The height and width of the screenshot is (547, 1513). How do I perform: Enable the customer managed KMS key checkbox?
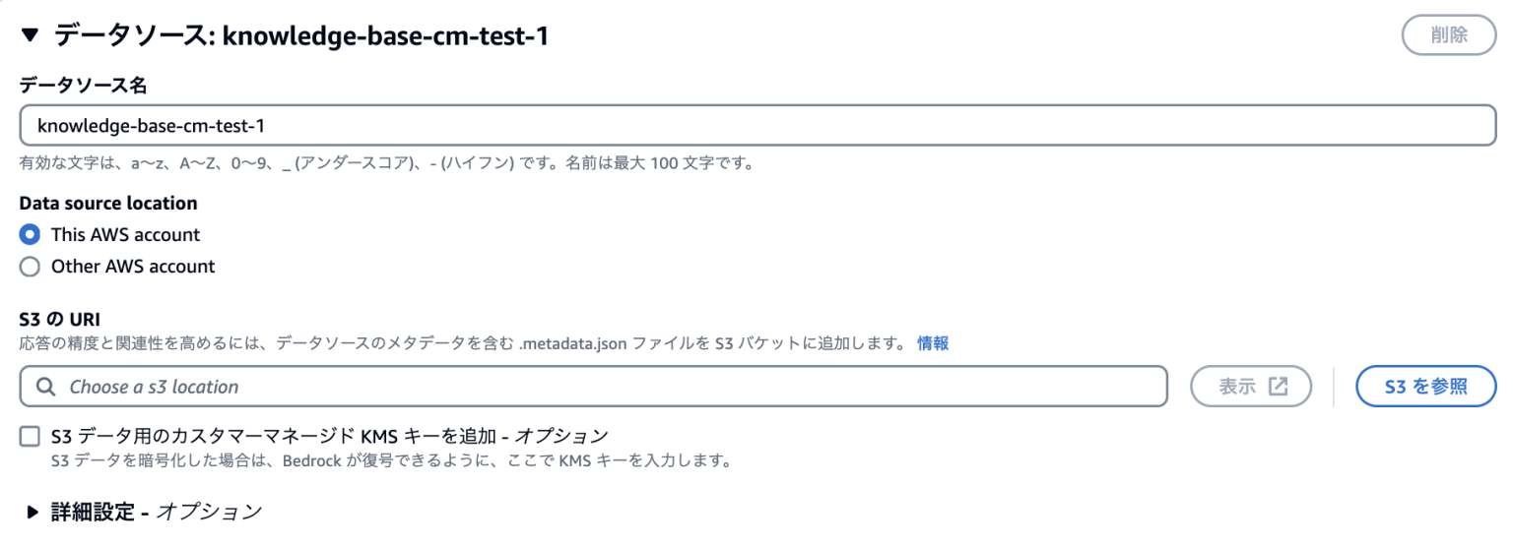pyautogui.click(x=31, y=436)
